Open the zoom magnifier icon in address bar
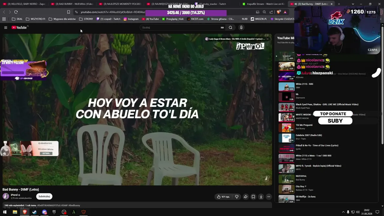The height and width of the screenshot is (216, 384). (x=264, y=12)
